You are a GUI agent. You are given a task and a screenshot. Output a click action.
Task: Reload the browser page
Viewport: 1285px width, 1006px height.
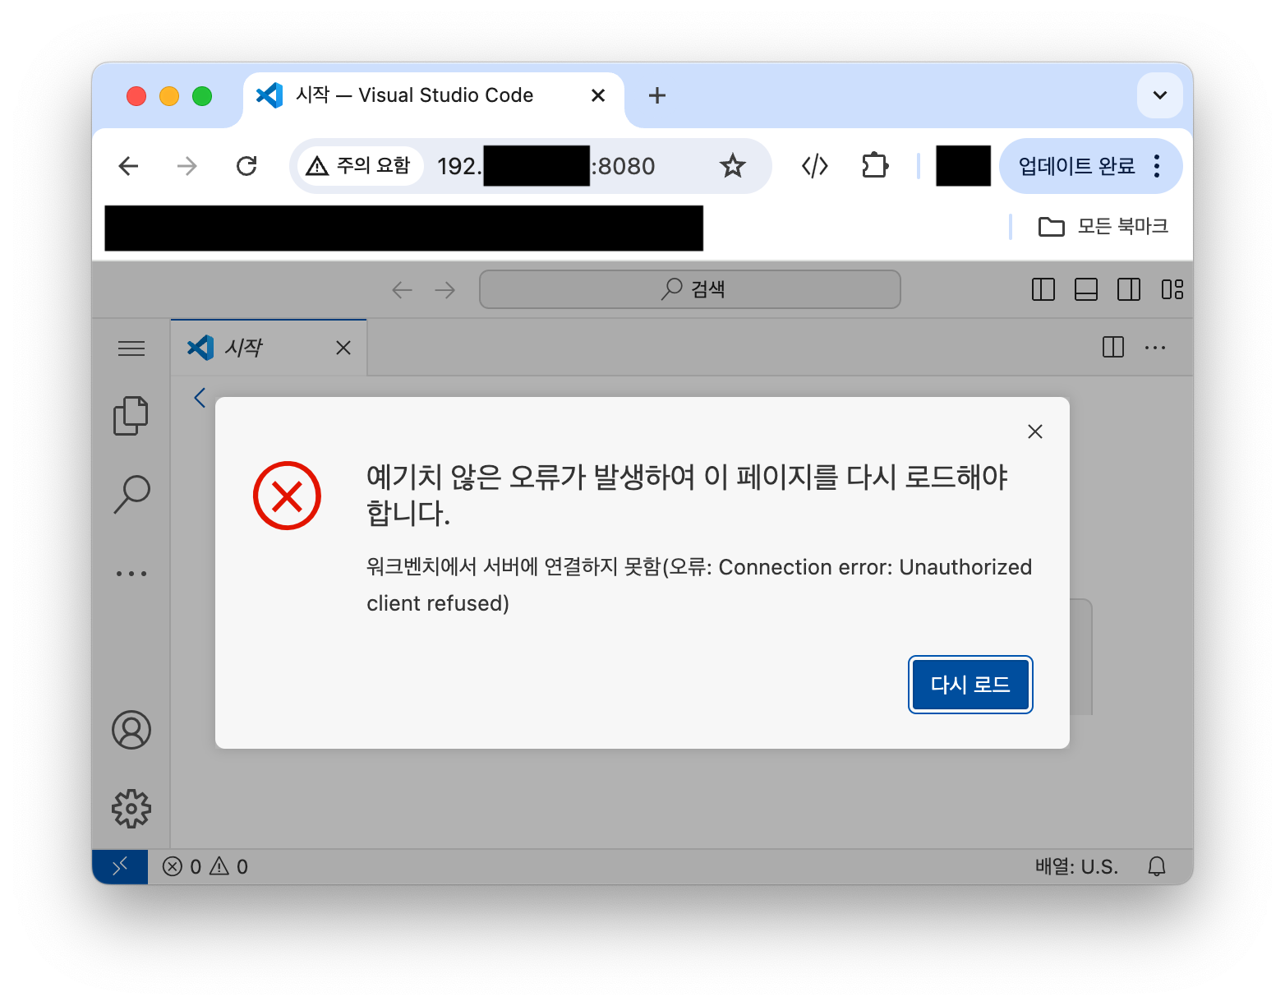[x=246, y=166]
